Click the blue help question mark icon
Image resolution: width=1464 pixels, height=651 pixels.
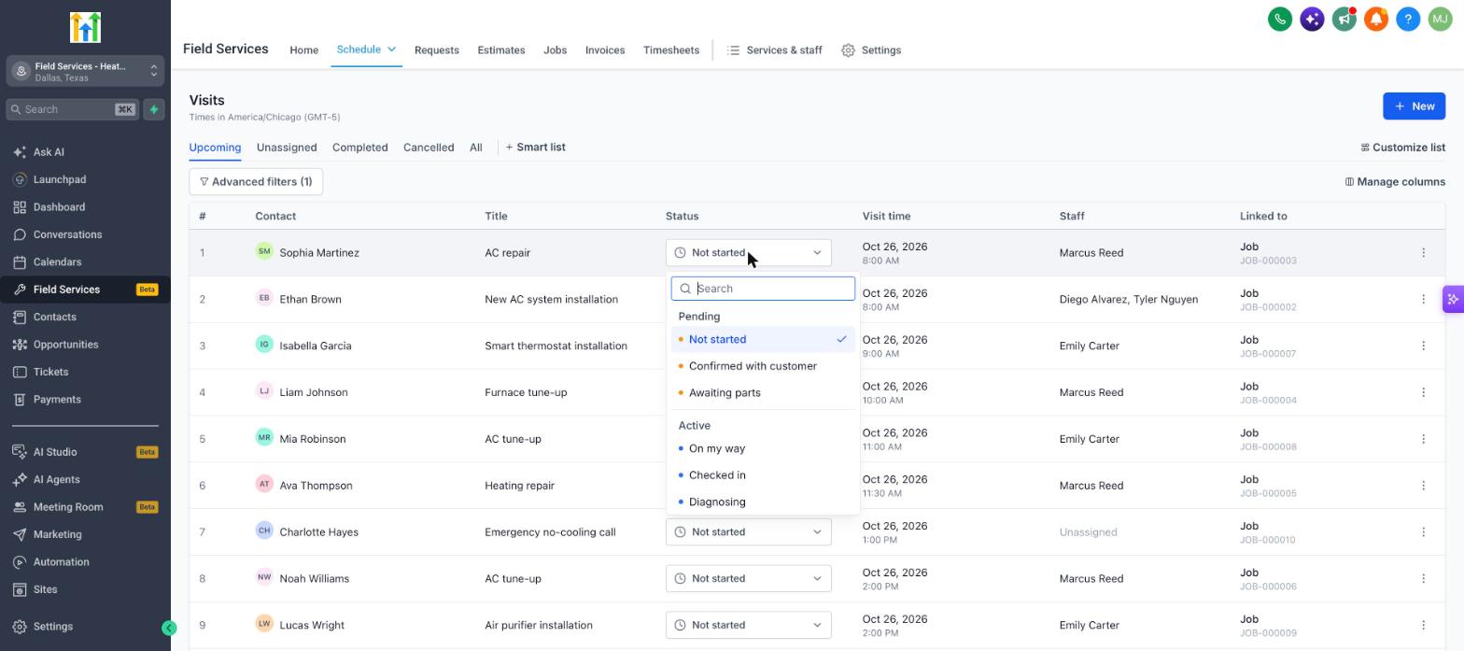pyautogui.click(x=1408, y=19)
